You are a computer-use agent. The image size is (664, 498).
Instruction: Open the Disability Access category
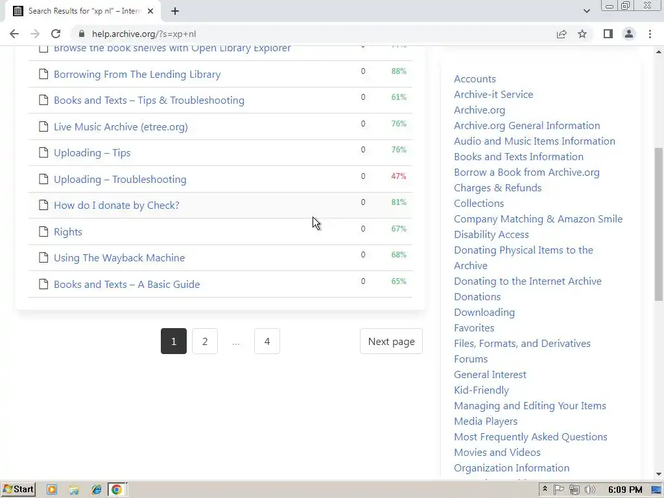pyautogui.click(x=492, y=235)
